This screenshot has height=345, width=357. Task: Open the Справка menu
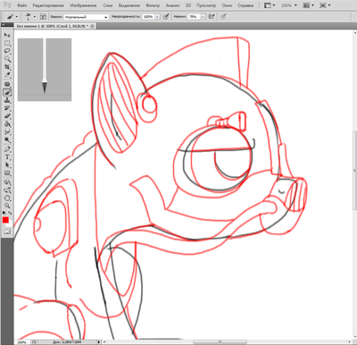[245, 5]
